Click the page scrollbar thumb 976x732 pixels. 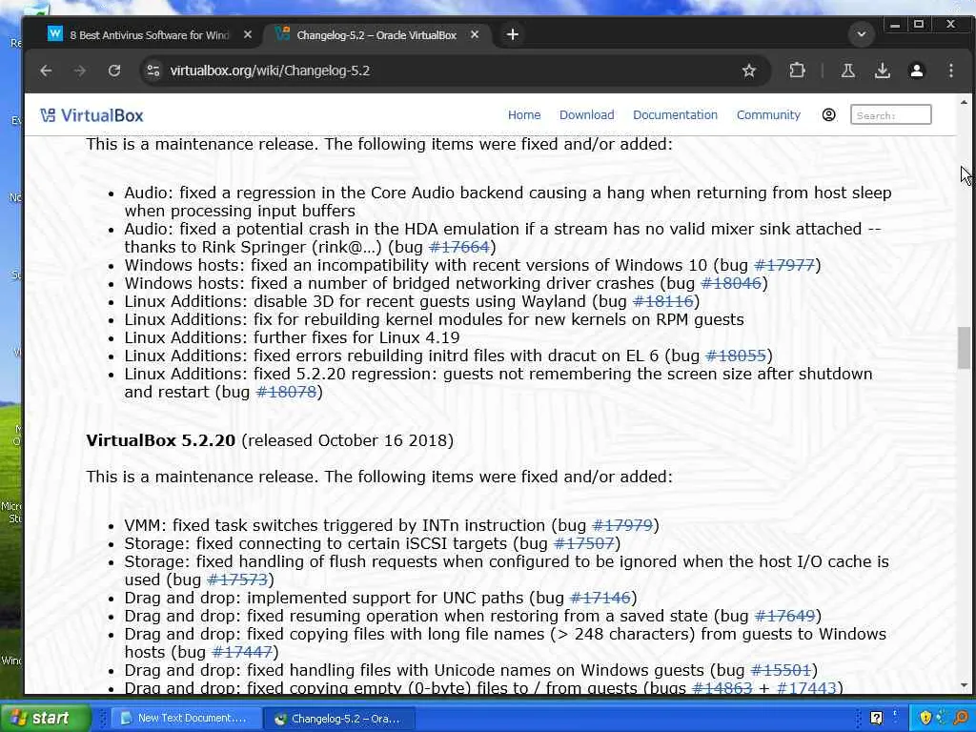[964, 348]
